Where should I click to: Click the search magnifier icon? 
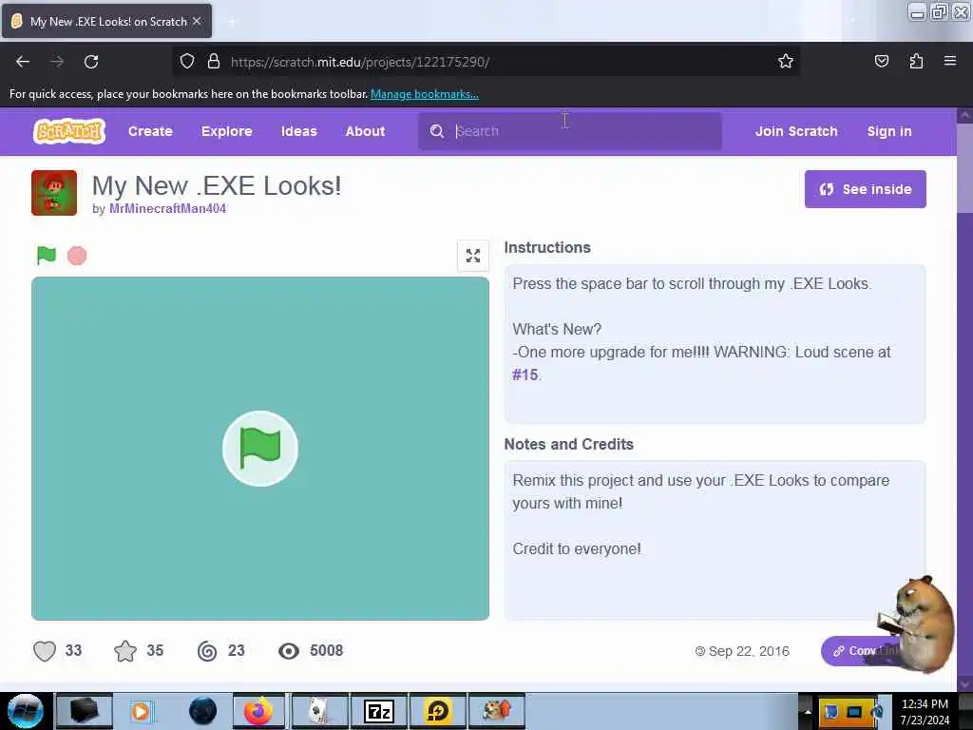tap(437, 131)
